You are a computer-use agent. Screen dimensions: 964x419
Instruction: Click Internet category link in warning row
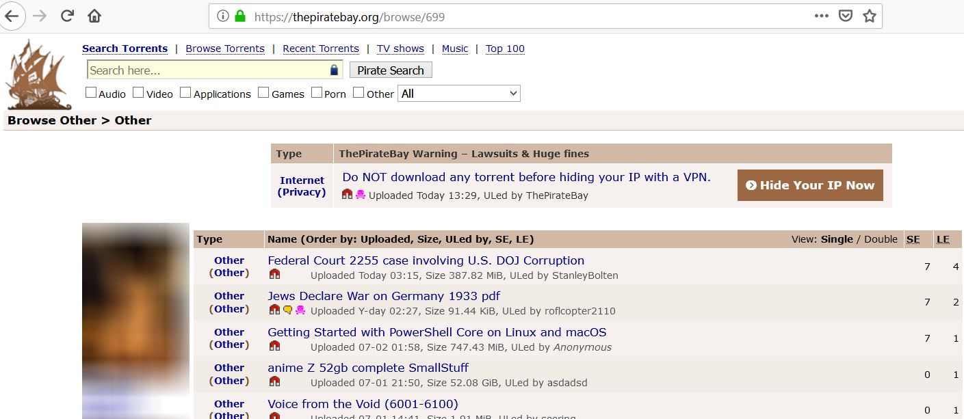coord(302,180)
